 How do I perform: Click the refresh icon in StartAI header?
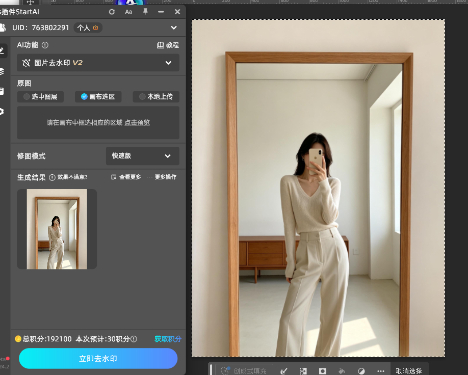coord(112,12)
